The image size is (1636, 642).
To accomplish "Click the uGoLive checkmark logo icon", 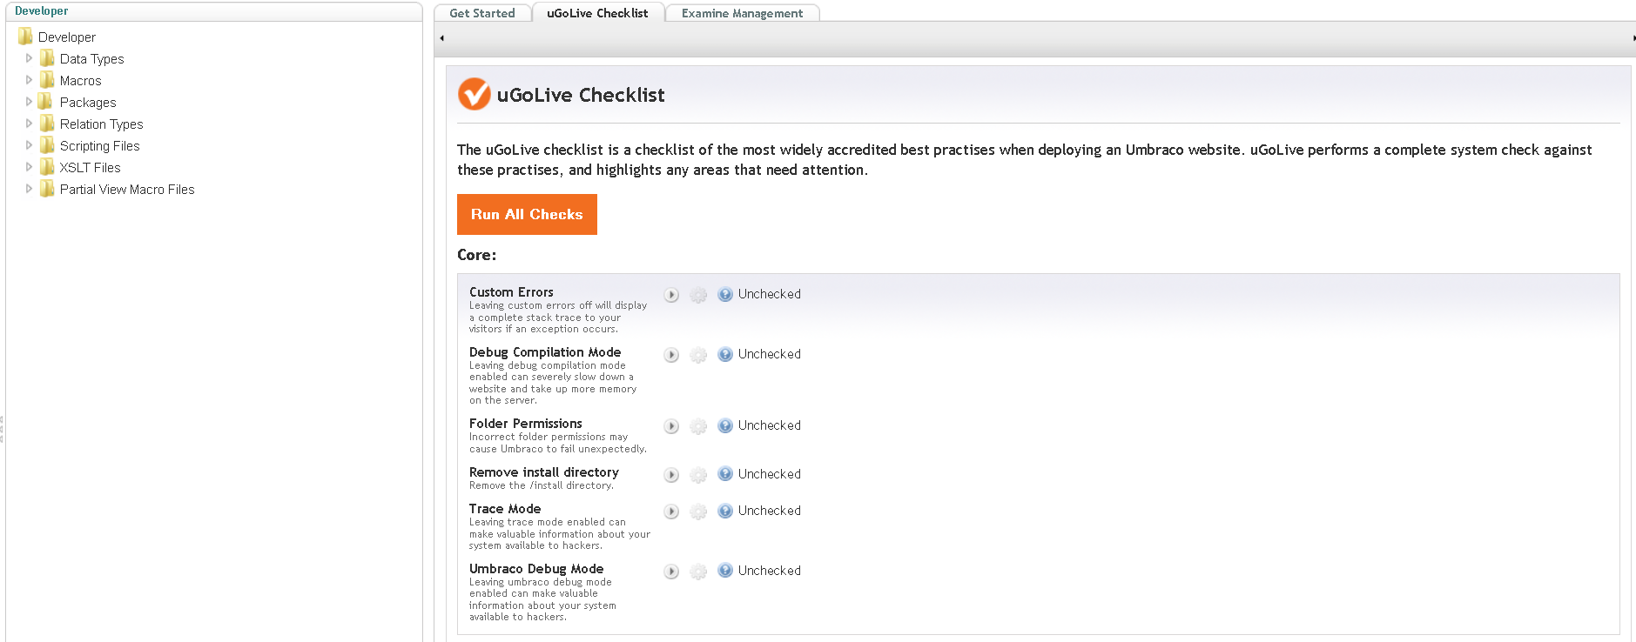I will point(475,94).
